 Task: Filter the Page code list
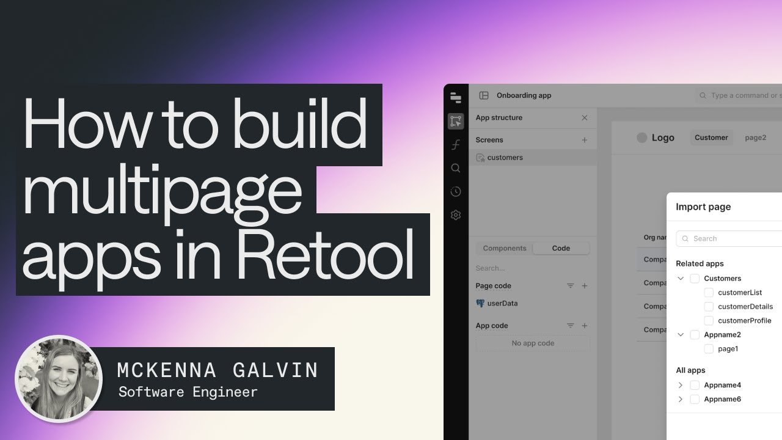(571, 286)
